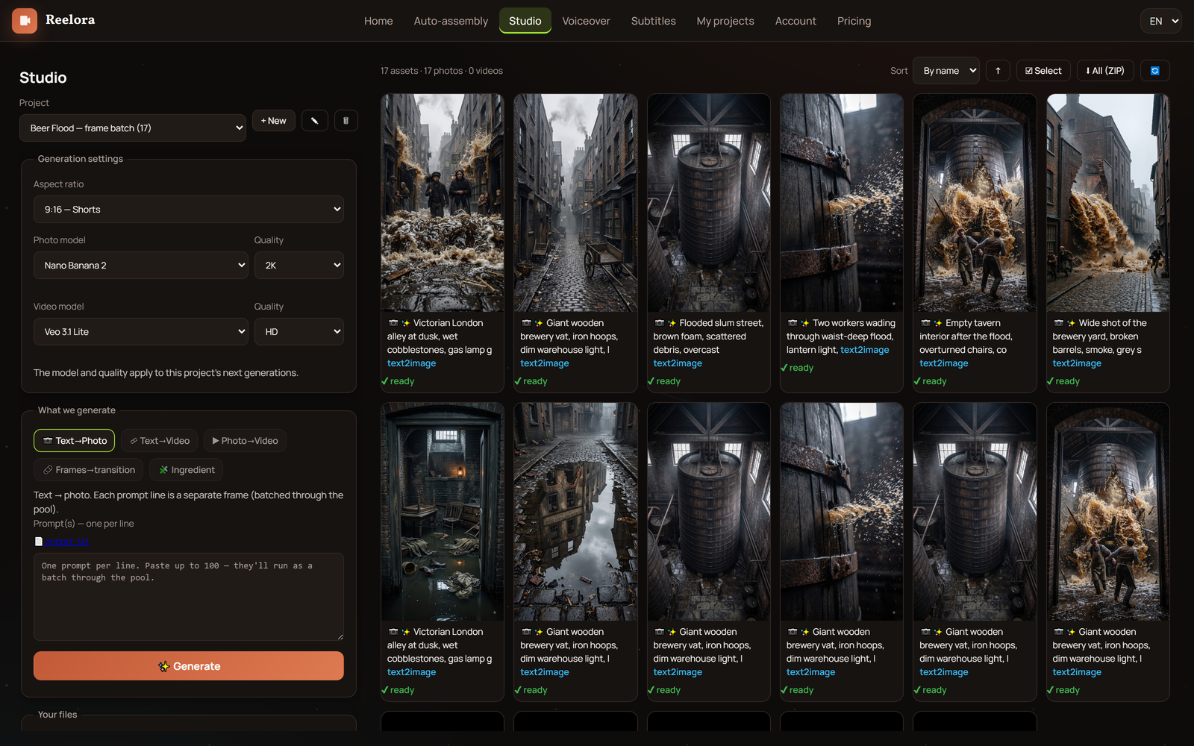Click the ready checkmark on the 'Empty tavern' card
This screenshot has height=746, width=1194.
pyautogui.click(x=917, y=381)
